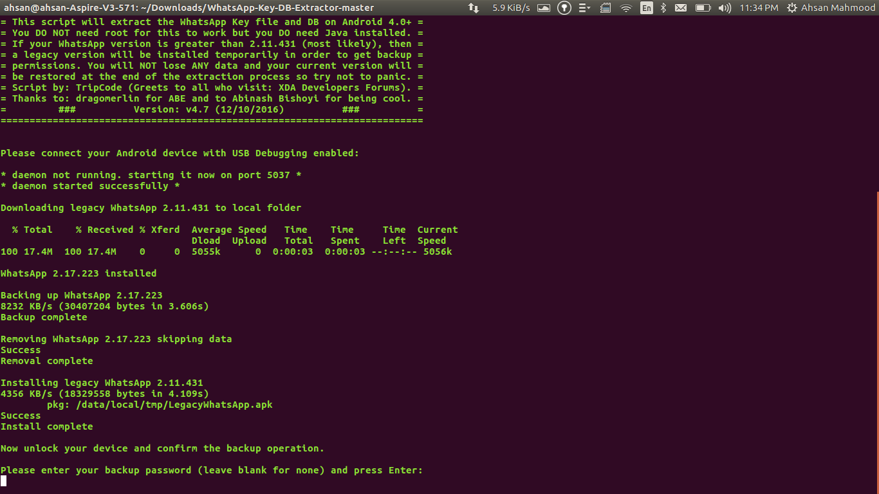Click the "Version: v4.7 (12/10/2016)" text
This screenshot has height=494, width=879.
(x=209, y=109)
